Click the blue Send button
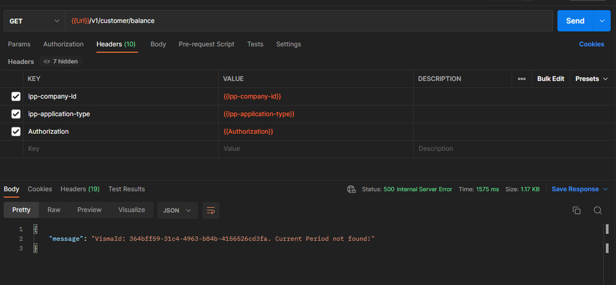This screenshot has width=616, height=285. pyautogui.click(x=575, y=21)
